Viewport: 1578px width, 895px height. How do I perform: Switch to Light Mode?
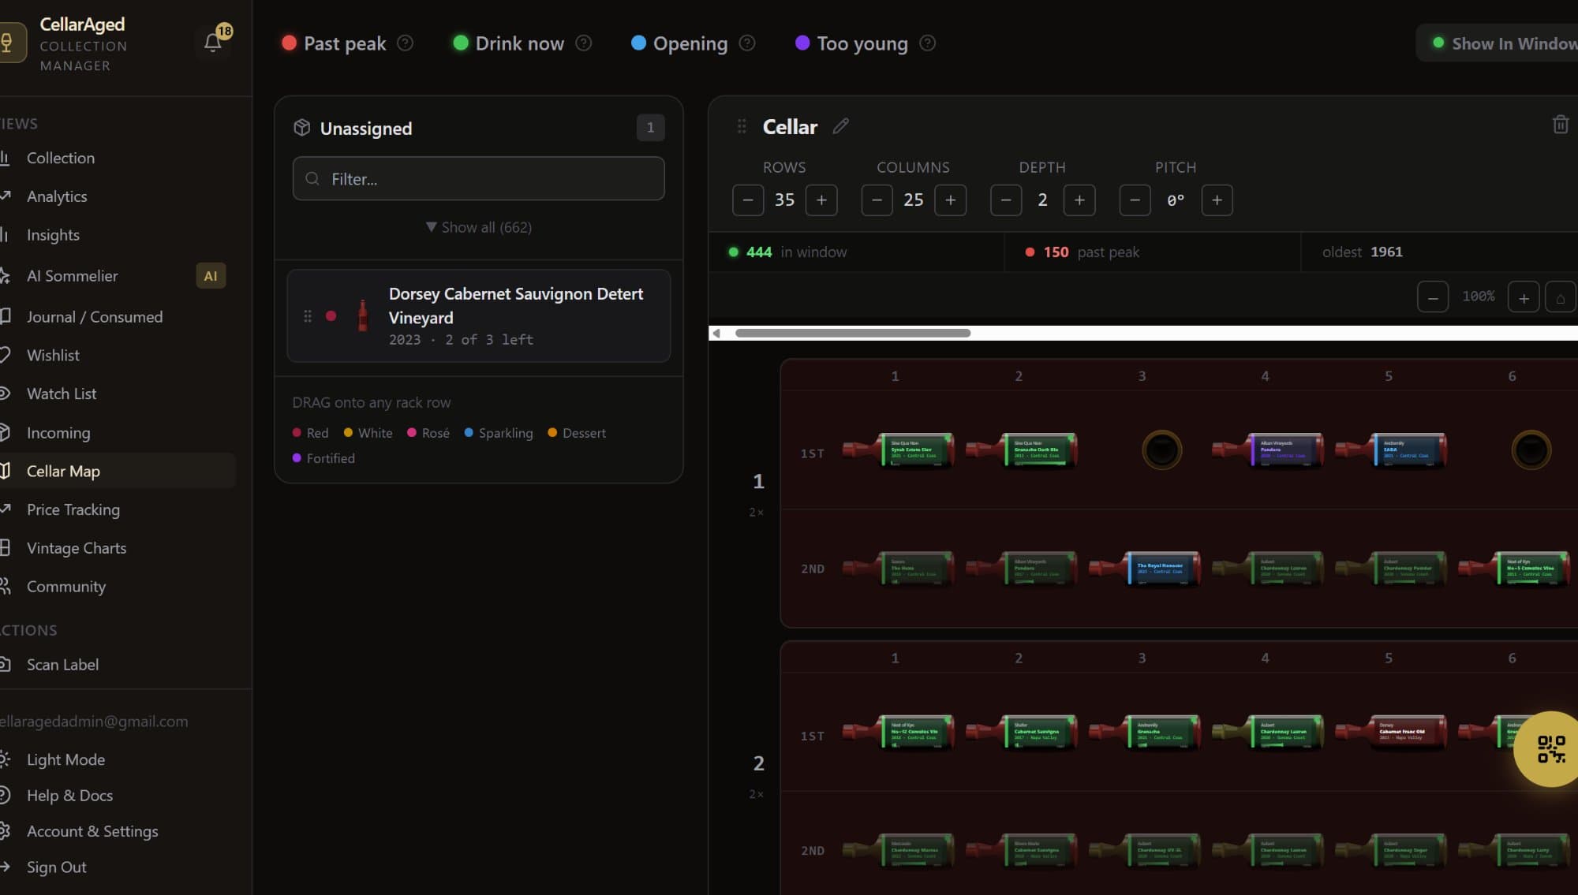pos(65,759)
